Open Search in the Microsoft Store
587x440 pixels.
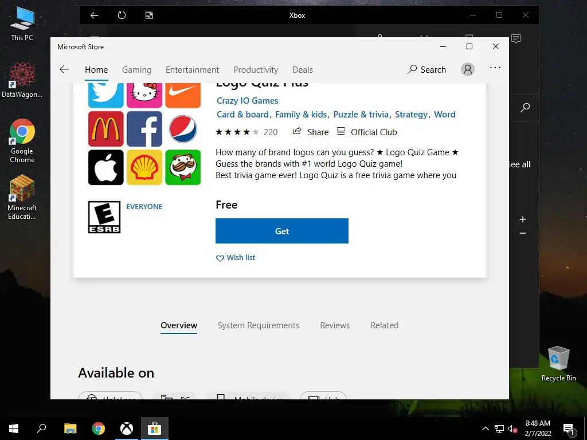pyautogui.click(x=427, y=69)
